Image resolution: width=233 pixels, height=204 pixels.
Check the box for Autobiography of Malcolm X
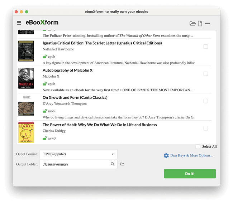(x=205, y=74)
